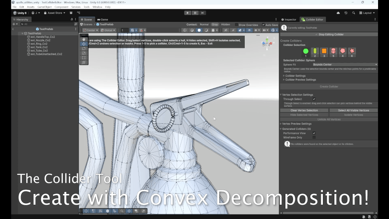Open Sphere Fit Bounds Center dropdown

[x=345, y=64]
